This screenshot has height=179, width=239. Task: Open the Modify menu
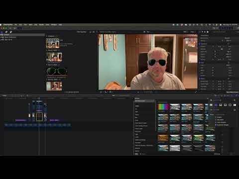pyautogui.click(x=41, y=25)
